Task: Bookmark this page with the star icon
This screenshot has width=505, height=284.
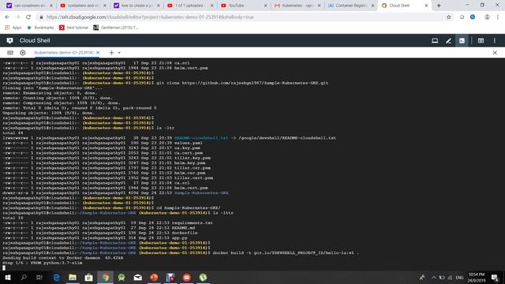Action: point(449,17)
